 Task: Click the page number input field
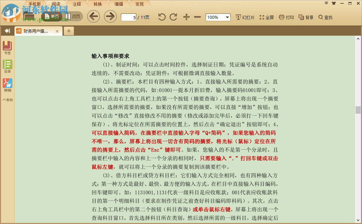(x=128, y=17)
